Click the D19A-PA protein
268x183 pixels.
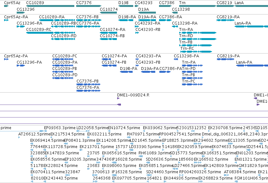[x=148, y=72]
